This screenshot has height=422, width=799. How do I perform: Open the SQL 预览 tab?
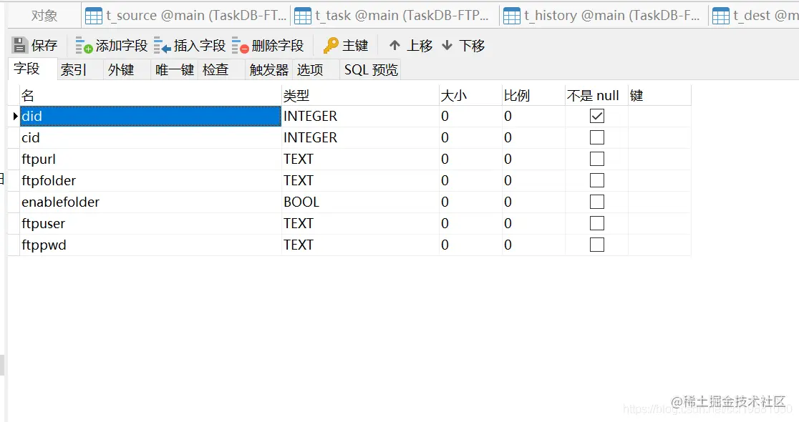371,70
